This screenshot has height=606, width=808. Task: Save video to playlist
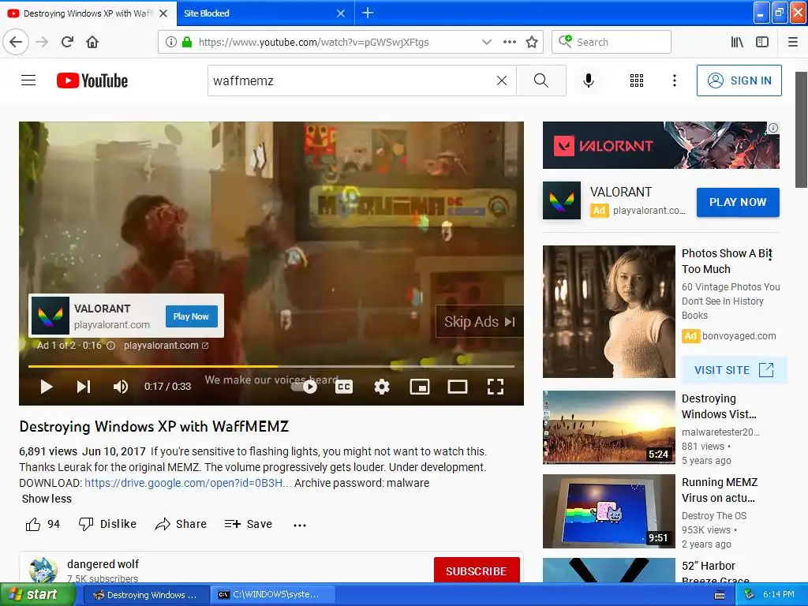[x=249, y=524]
